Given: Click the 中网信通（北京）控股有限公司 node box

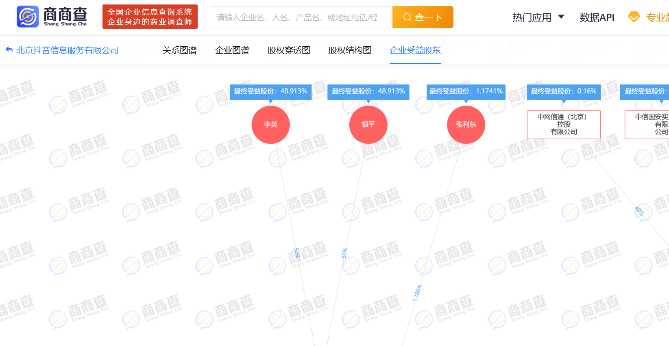Looking at the screenshot, I should [563, 125].
